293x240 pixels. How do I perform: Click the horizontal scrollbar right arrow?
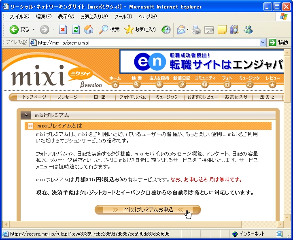click(x=280, y=224)
